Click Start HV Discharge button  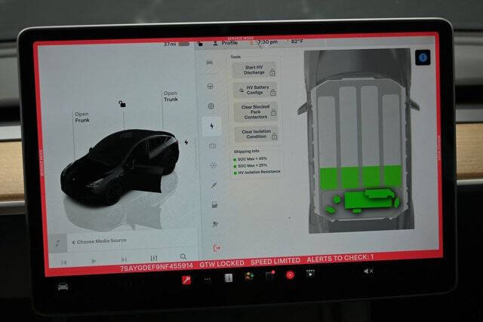click(254, 70)
